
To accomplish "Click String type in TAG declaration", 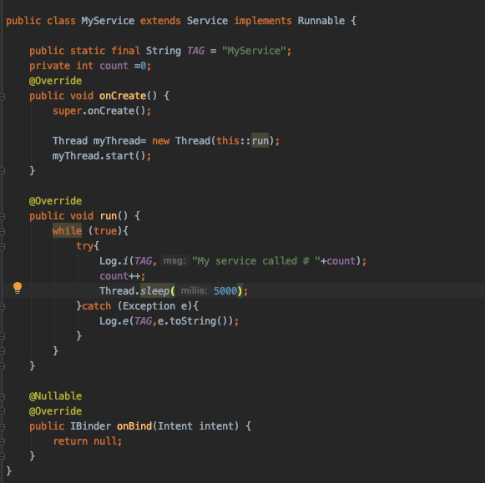I will coord(164,51).
